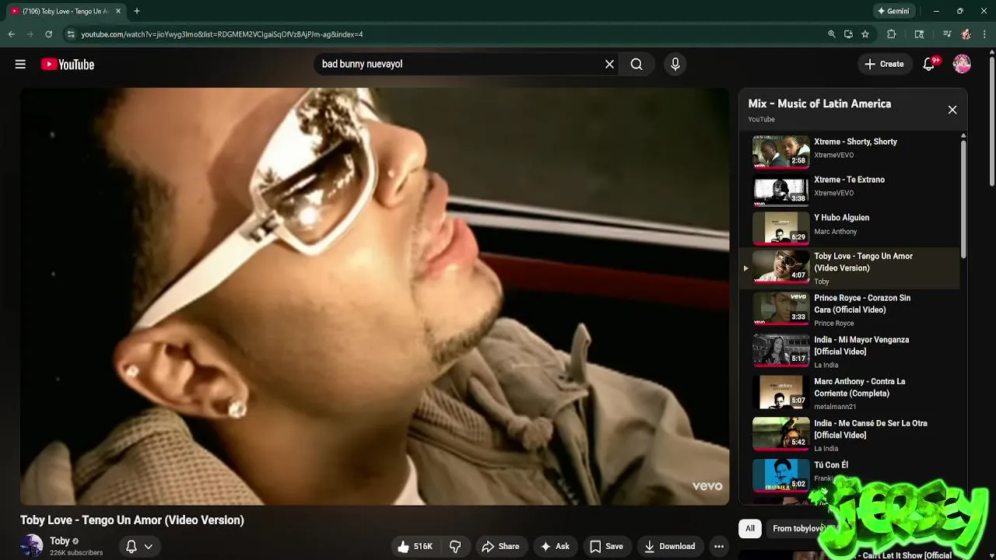
Task: Click the Create button
Action: 884,65
